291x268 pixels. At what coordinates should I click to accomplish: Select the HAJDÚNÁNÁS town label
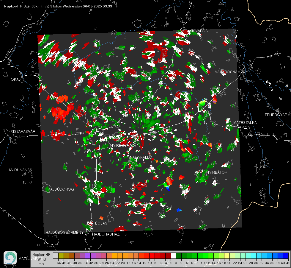pos(20,170)
